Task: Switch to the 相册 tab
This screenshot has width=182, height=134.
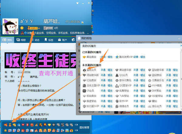Action: tap(21, 40)
